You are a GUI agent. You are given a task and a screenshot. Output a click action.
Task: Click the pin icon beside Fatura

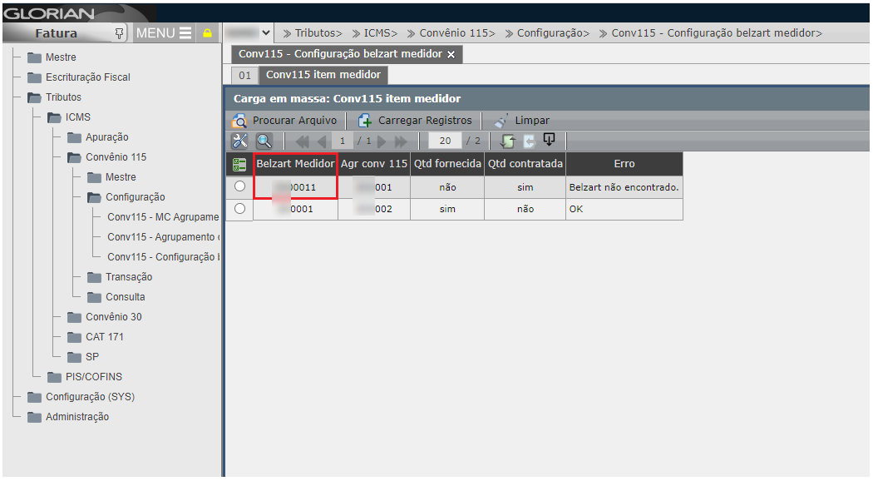coord(119,33)
